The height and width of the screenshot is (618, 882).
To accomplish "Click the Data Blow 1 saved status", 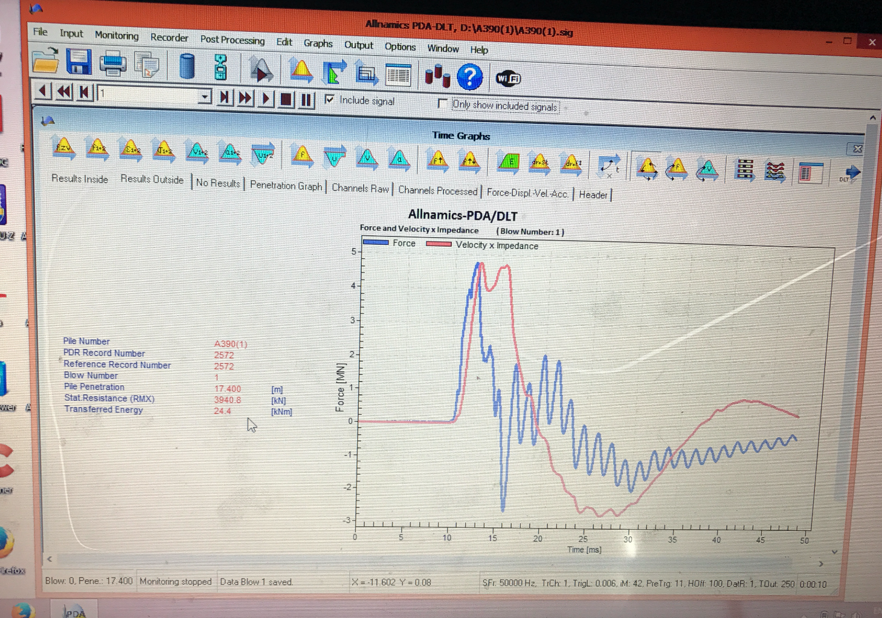I will [x=257, y=582].
